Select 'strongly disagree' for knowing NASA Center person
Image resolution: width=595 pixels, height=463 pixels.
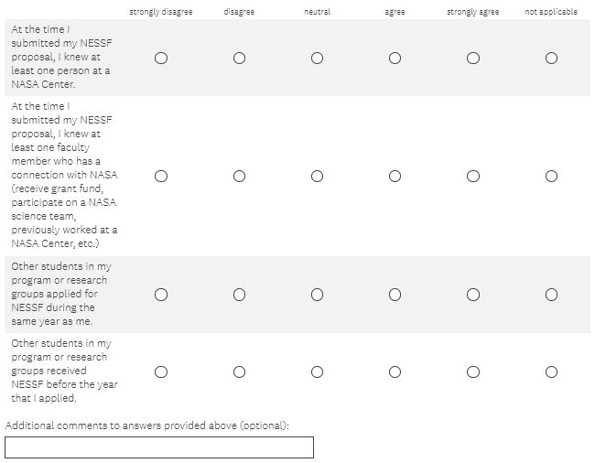(161, 58)
